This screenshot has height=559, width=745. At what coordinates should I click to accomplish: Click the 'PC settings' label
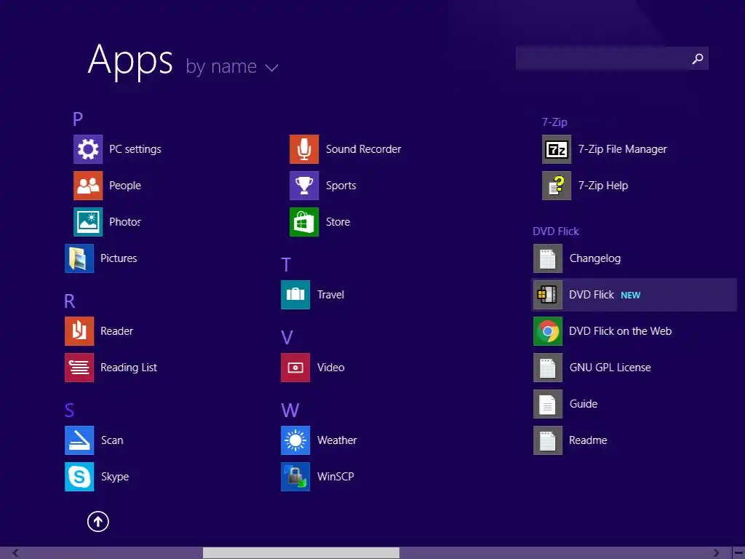click(135, 149)
